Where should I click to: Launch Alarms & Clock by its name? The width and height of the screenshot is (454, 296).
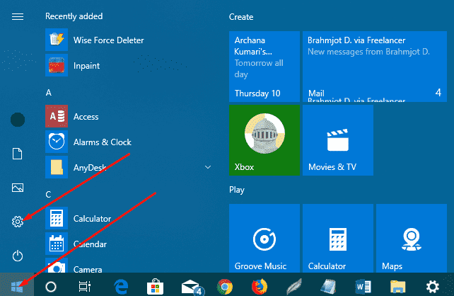click(x=103, y=142)
